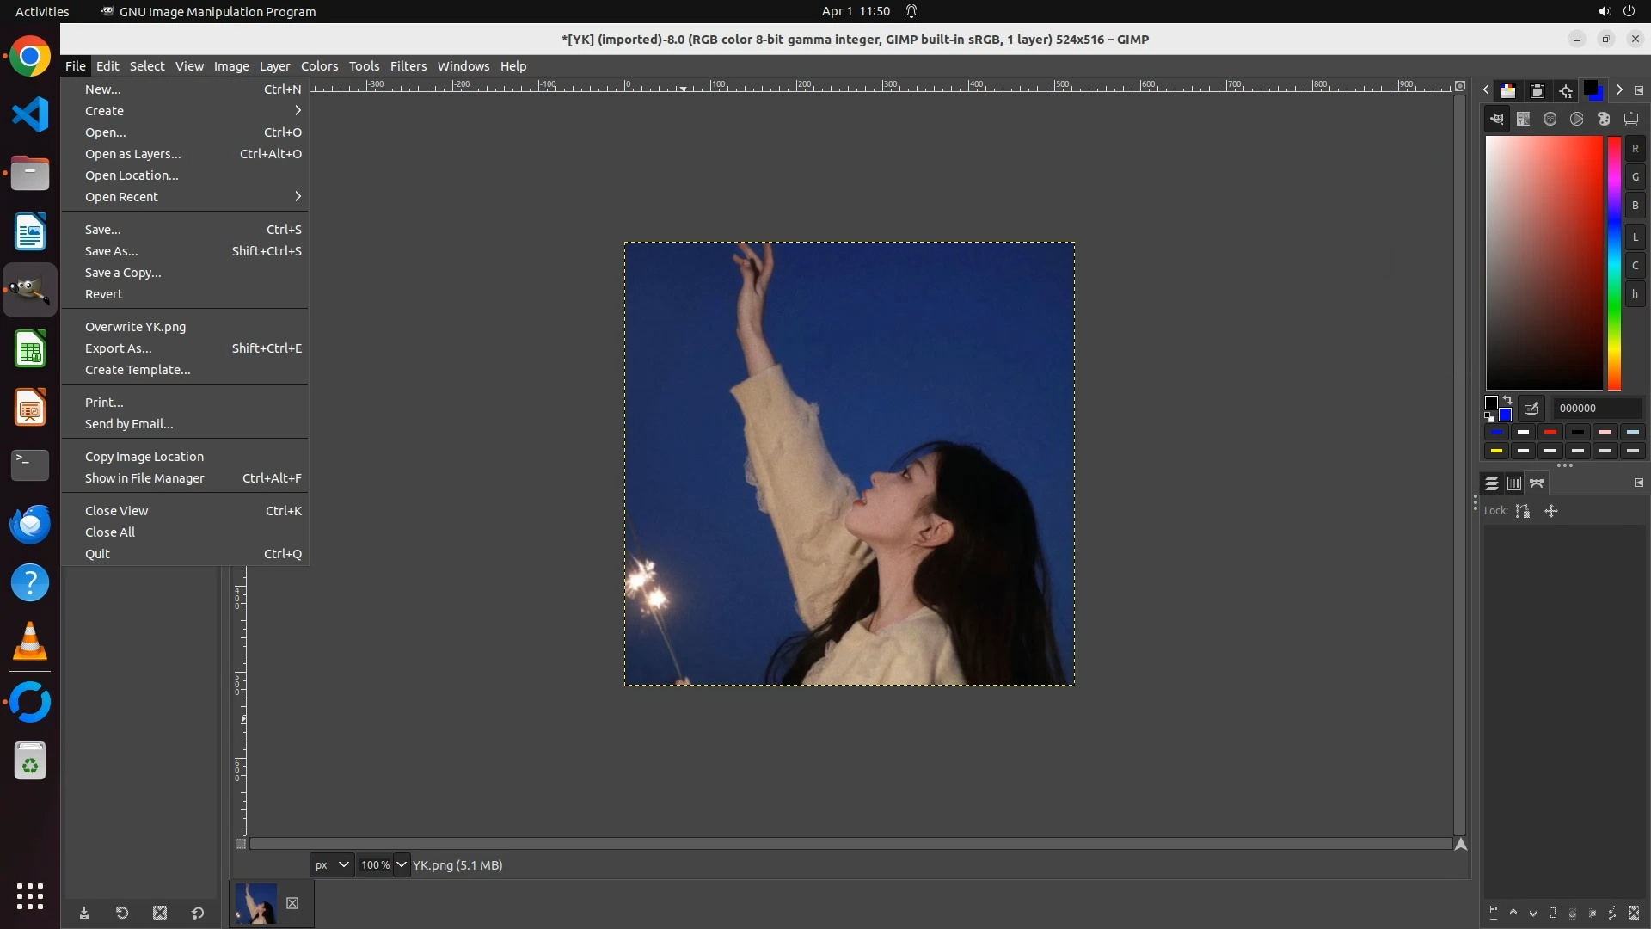The height and width of the screenshot is (929, 1651).
Task: Toggle the lock pixels icon
Action: 1523,511
